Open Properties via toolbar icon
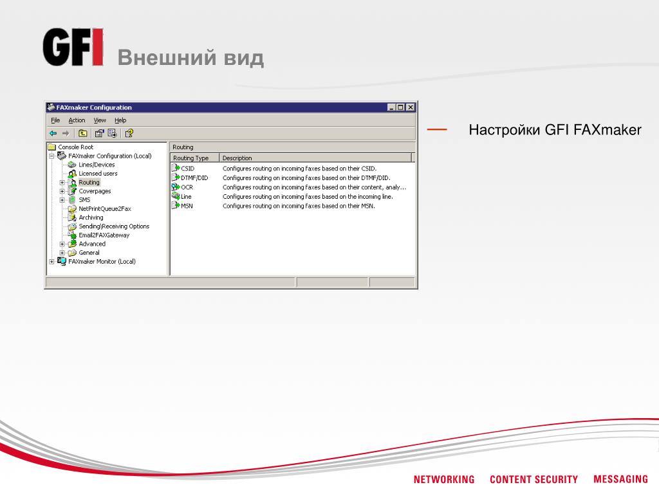Image resolution: width=659 pixels, height=494 pixels. (x=99, y=133)
